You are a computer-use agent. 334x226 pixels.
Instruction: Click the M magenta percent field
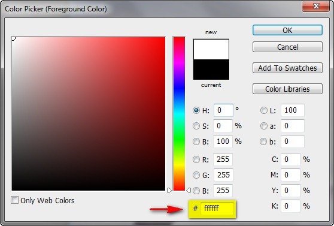coord(290,175)
